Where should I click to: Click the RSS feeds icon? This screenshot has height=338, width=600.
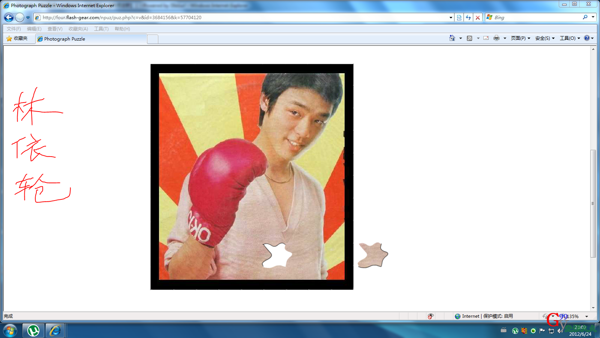469,38
